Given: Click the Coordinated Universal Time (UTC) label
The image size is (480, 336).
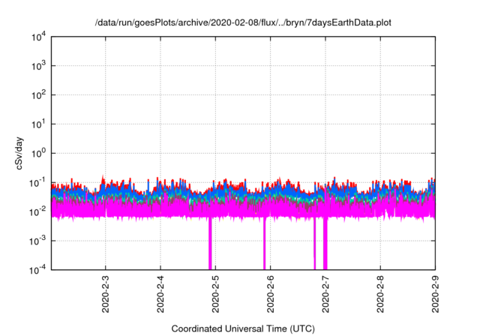Looking at the screenshot, I should (x=243, y=328).
